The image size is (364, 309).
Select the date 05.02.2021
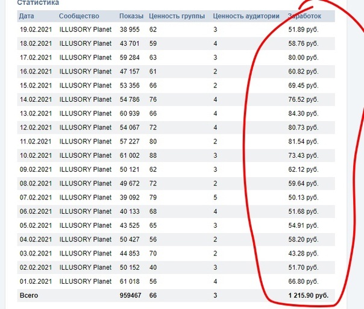click(x=36, y=225)
